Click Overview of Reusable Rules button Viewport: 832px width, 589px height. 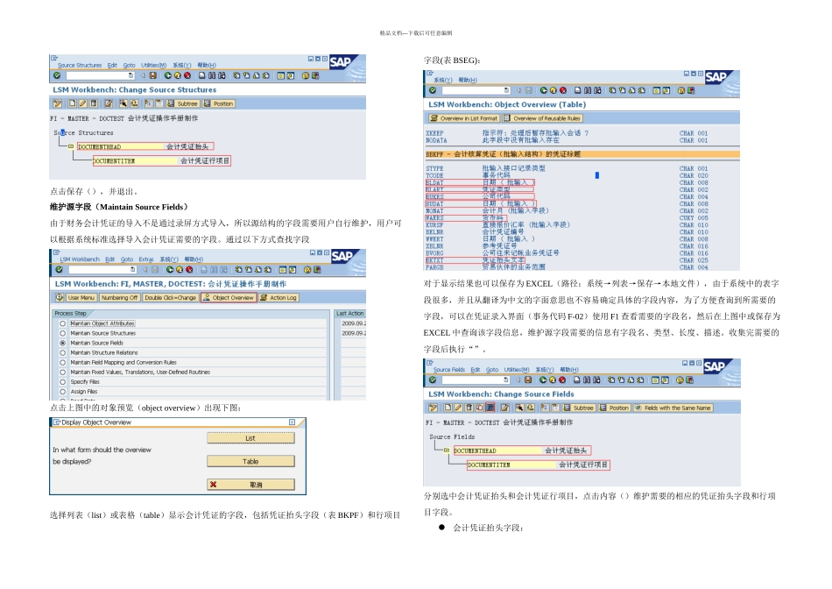(542, 118)
